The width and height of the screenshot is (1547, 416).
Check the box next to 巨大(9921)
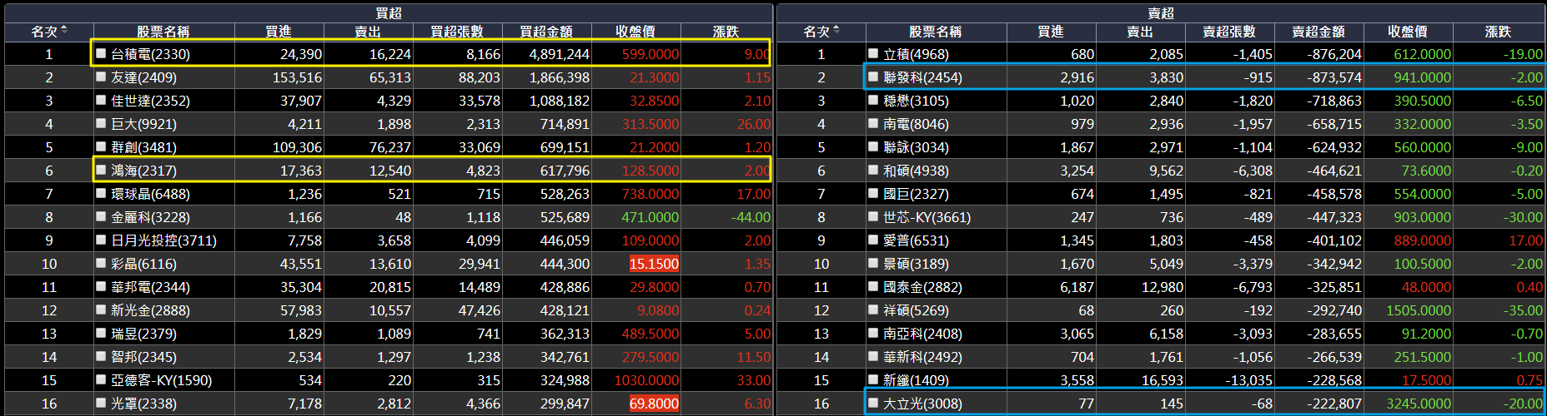[x=101, y=123]
